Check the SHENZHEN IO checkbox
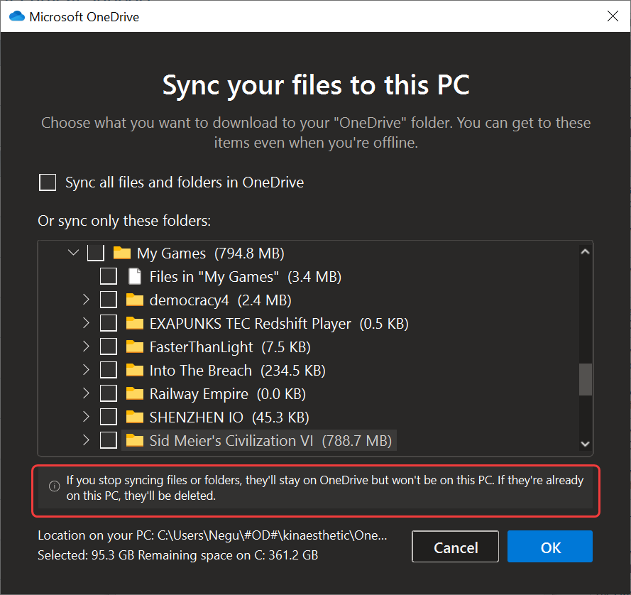The height and width of the screenshot is (595, 631). pyautogui.click(x=109, y=417)
